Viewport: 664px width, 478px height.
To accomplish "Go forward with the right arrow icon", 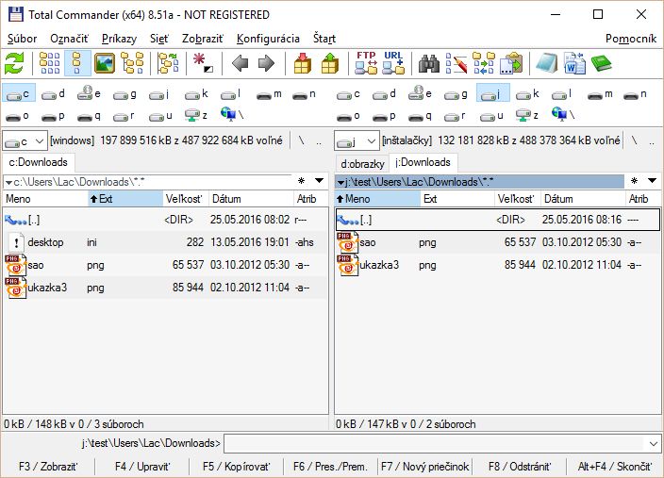I will point(266,63).
